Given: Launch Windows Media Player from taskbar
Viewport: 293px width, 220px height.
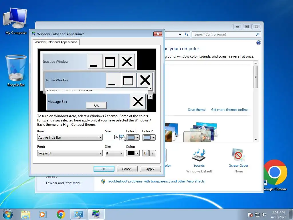Looking at the screenshot, I should (43, 214).
